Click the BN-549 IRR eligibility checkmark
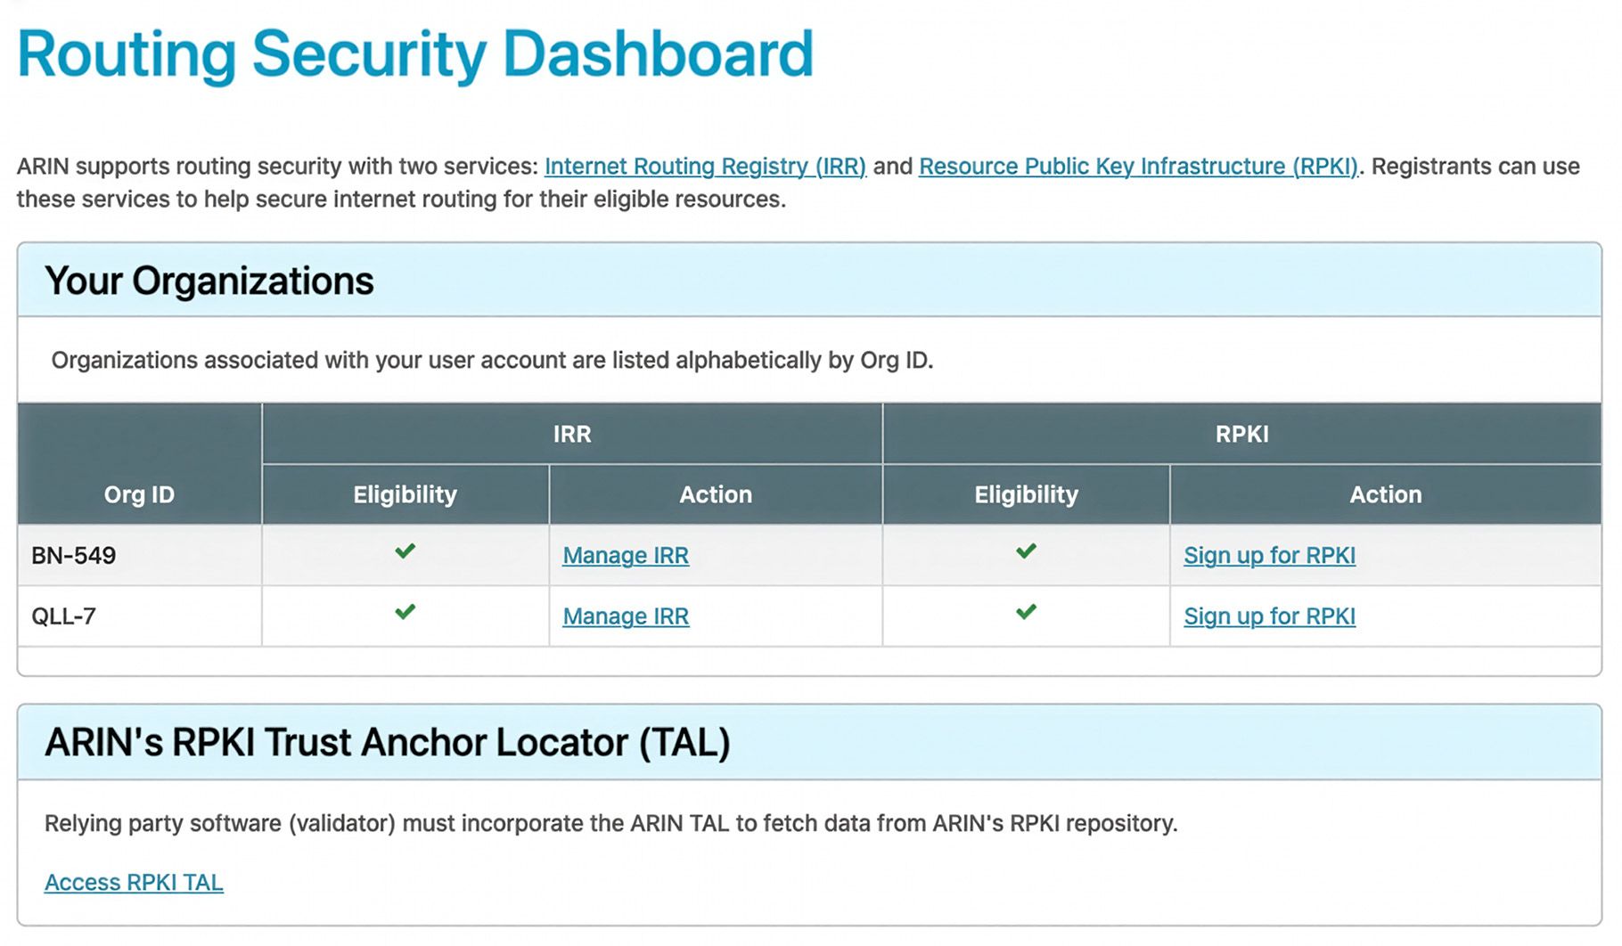 [404, 554]
